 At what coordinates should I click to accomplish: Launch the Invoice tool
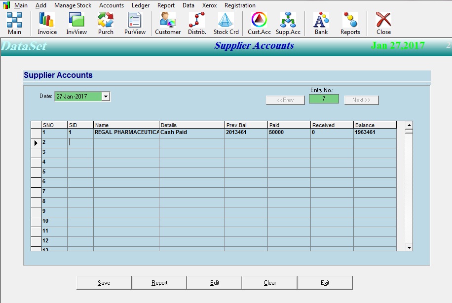tap(47, 23)
